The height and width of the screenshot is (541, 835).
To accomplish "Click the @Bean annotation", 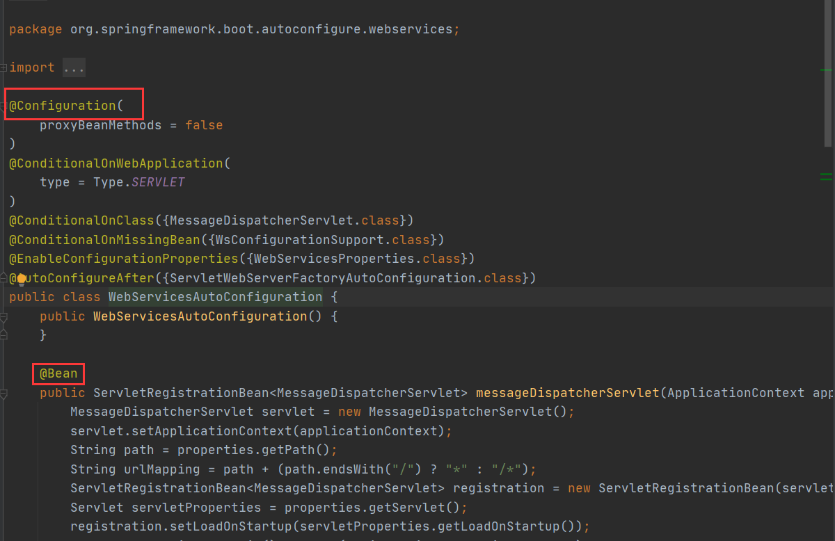I will (x=58, y=373).
